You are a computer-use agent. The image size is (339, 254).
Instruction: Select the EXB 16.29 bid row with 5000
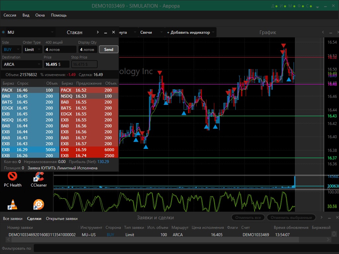30,150
